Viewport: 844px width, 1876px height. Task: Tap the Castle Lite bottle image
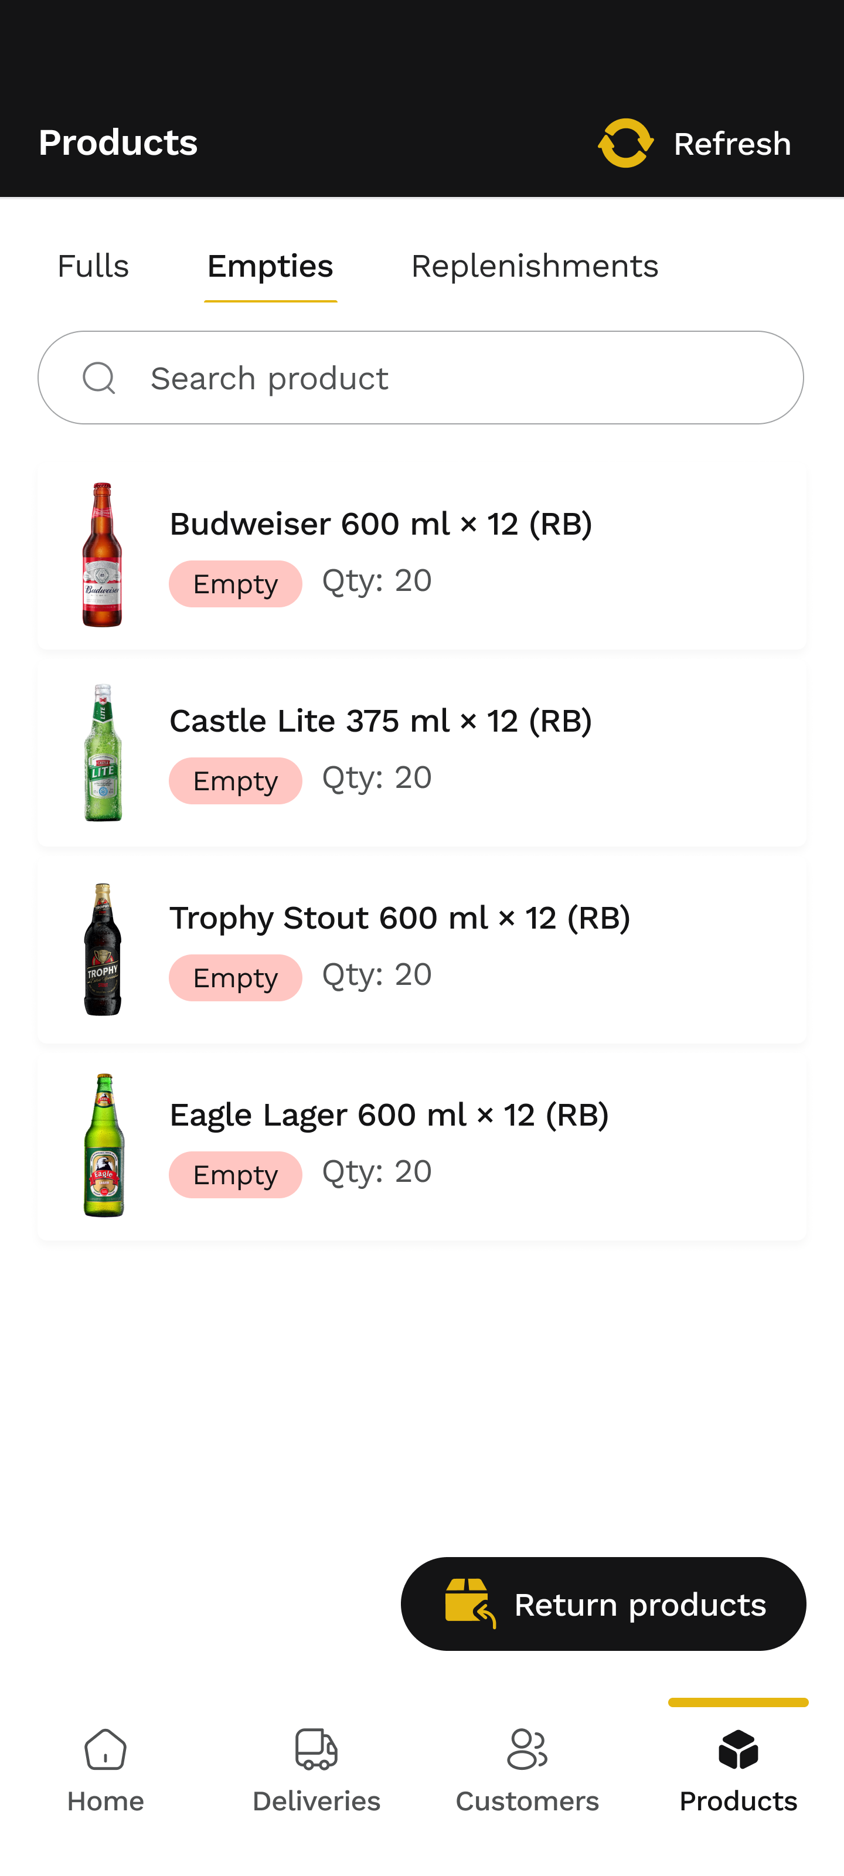point(103,752)
